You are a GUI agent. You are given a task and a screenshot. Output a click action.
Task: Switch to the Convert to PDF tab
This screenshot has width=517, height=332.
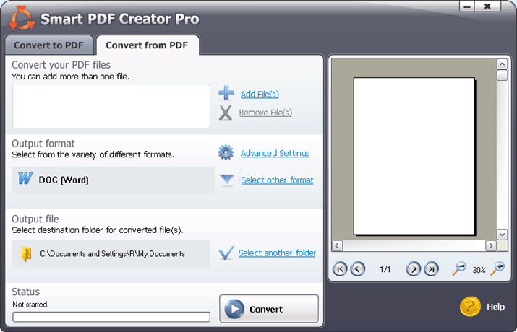click(x=48, y=45)
